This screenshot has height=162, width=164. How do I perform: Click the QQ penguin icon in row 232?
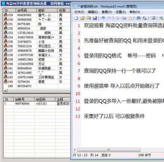coord(6,28)
